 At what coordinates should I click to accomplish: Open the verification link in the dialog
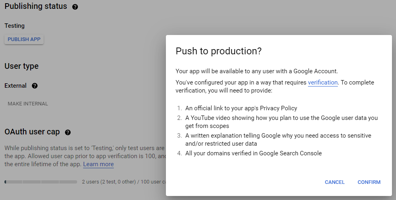(x=323, y=82)
